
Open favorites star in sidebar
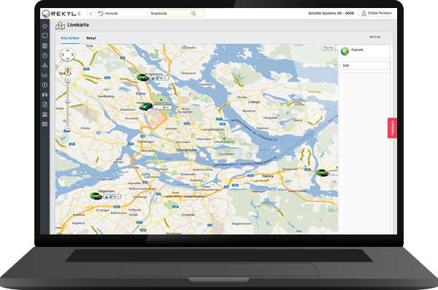(x=45, y=26)
